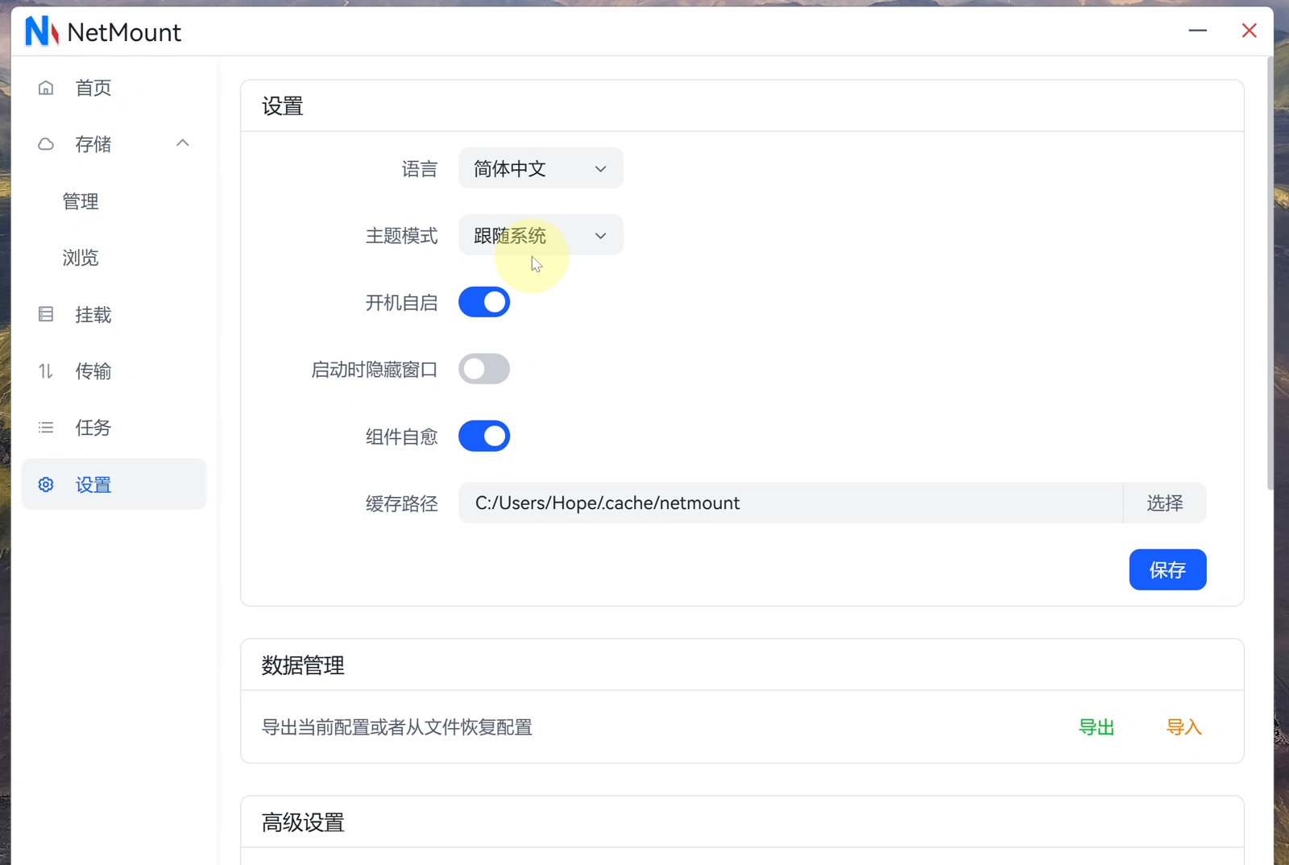Screen dimensions: 1289x865
Task: Click the 导出当前配置或者从文件恢复配置 description
Action: tap(397, 727)
